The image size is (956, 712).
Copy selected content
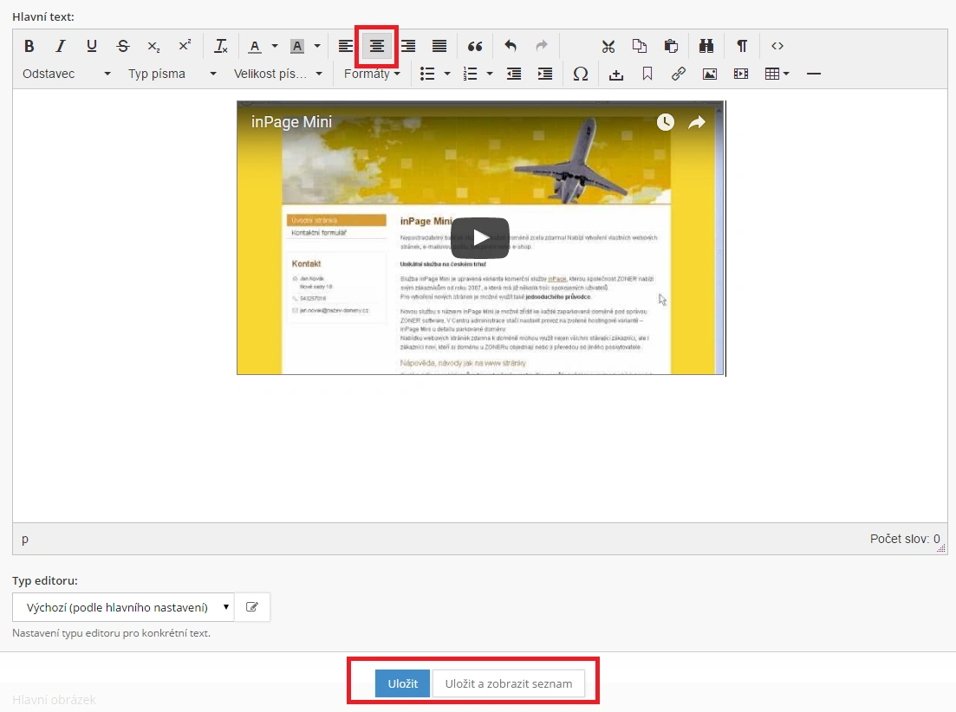click(640, 46)
